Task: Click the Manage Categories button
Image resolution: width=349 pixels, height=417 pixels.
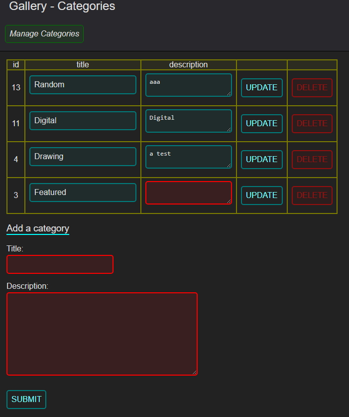Action: pyautogui.click(x=44, y=34)
